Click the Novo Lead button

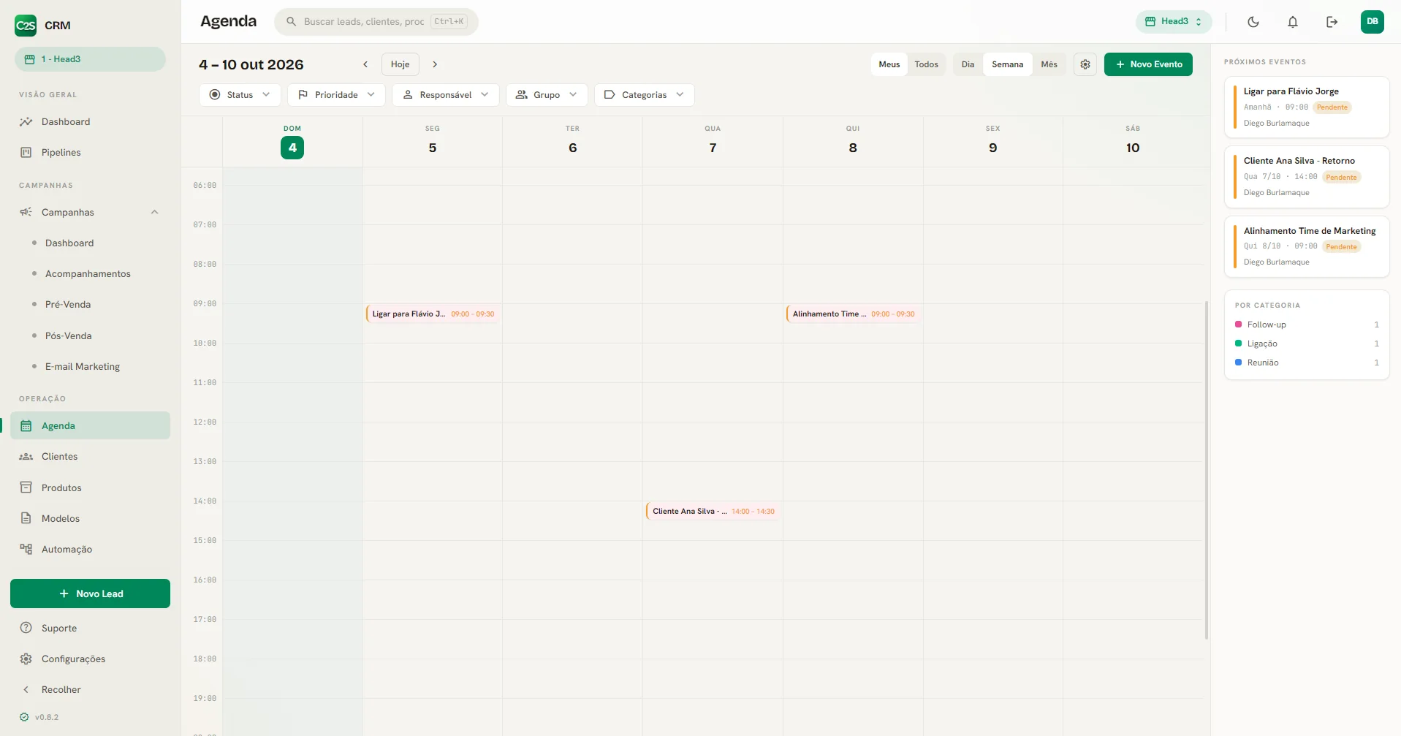[x=90, y=593]
